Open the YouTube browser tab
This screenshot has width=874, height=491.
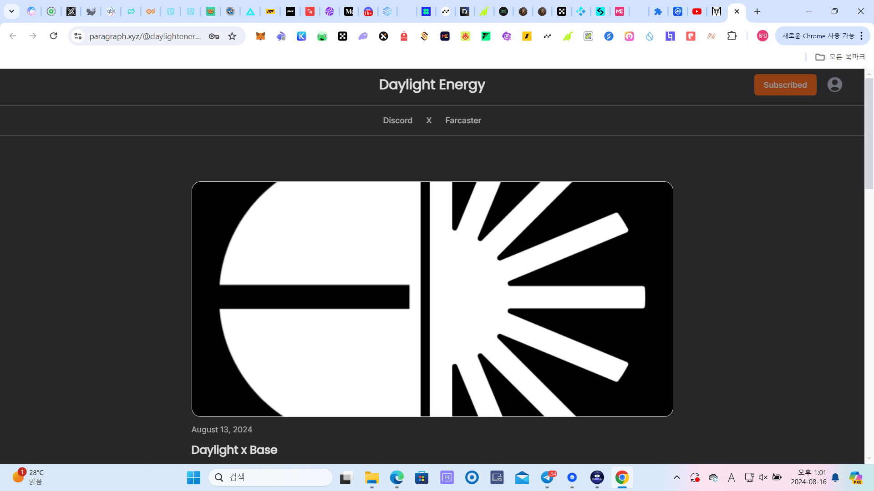(x=696, y=12)
